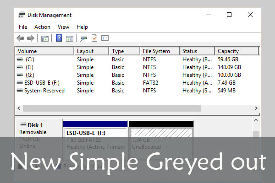Click the blue question mark Help toolbar icon
The height and width of the screenshot is (183, 275).
(x=59, y=38)
